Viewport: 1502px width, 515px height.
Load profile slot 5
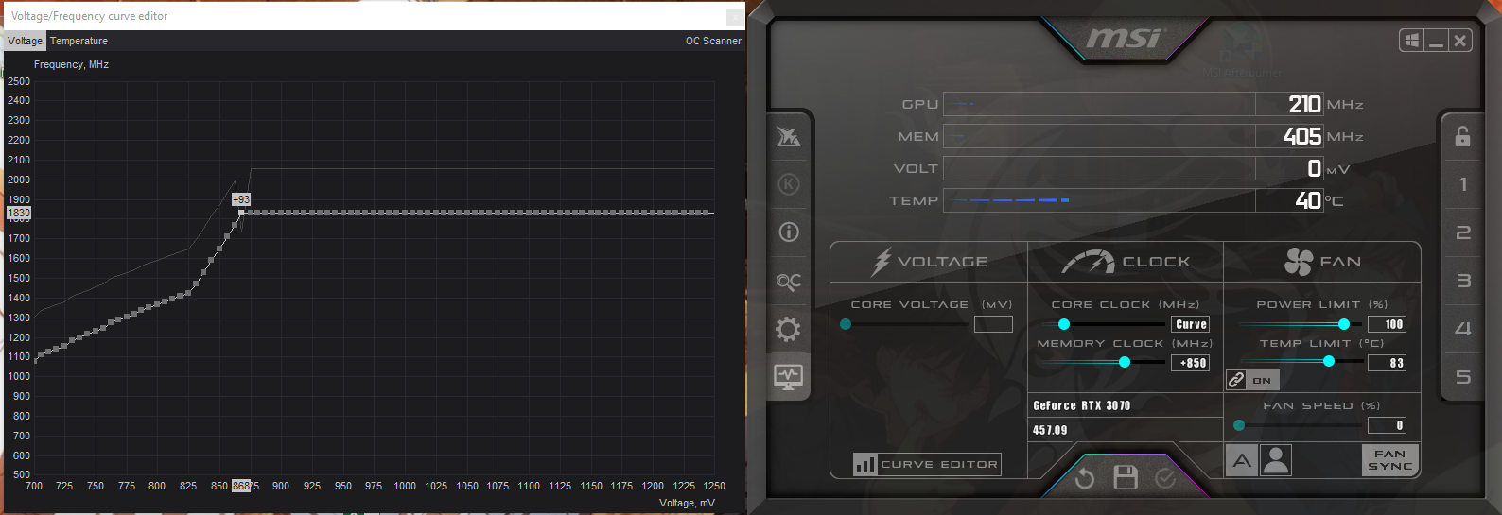point(1462,377)
